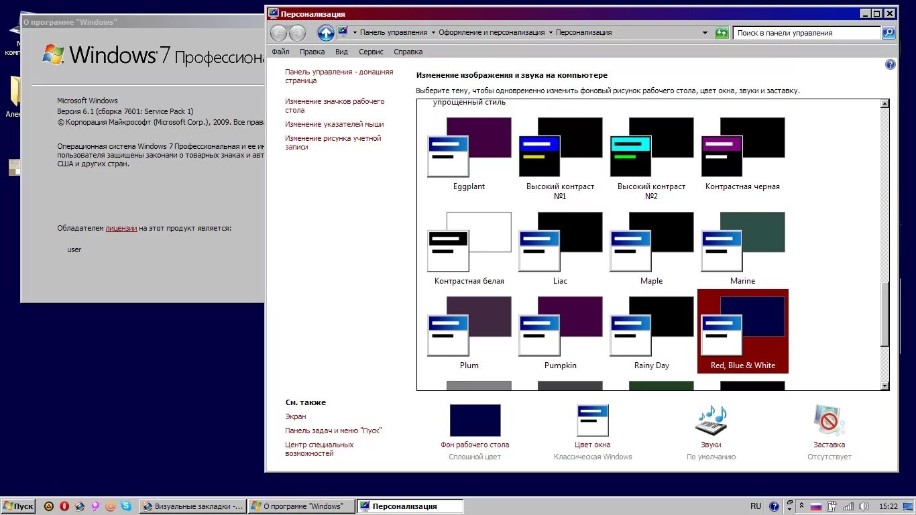Click the Russian flag tray icon

coord(816,506)
